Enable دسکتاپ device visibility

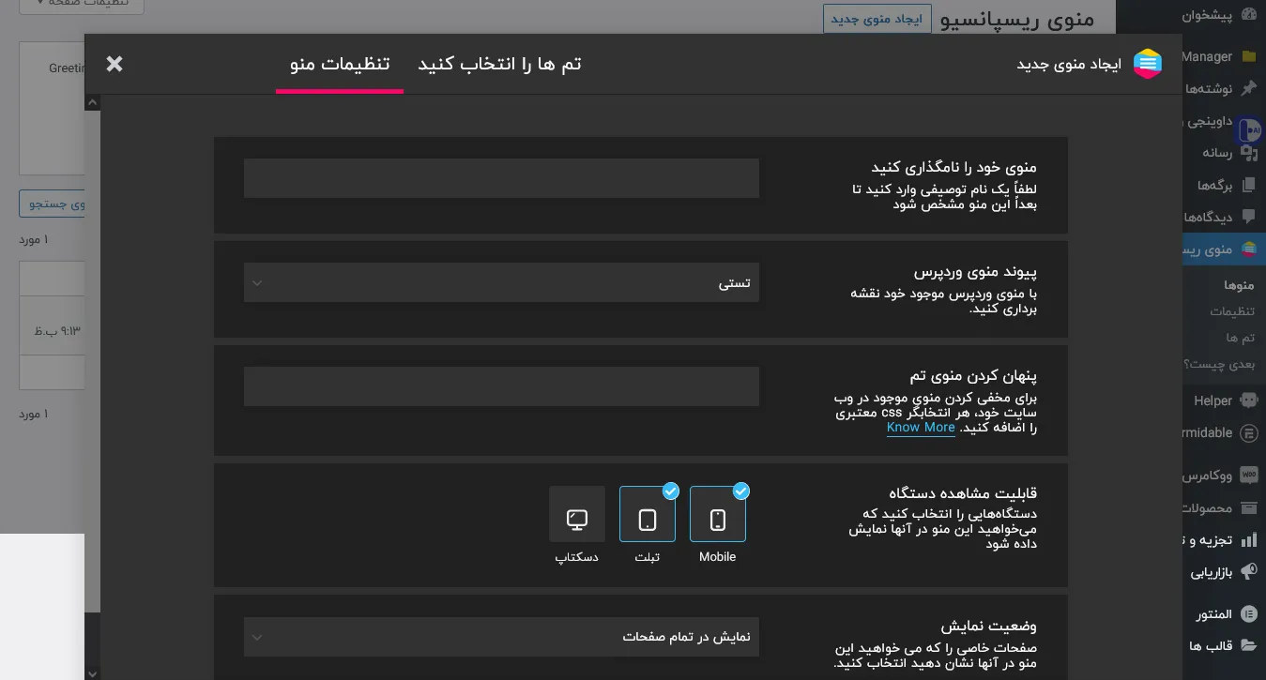(x=577, y=514)
